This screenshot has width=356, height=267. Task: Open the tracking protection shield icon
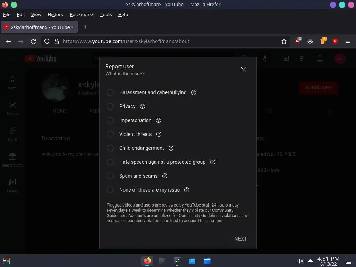point(47,41)
